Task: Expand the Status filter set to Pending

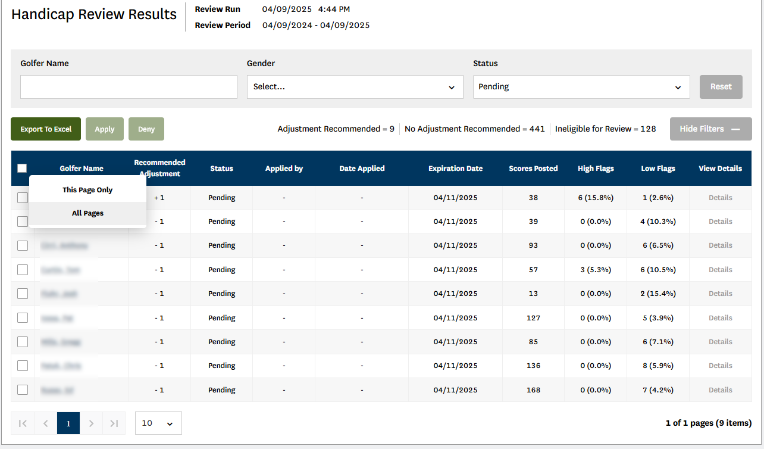Action: [x=581, y=87]
